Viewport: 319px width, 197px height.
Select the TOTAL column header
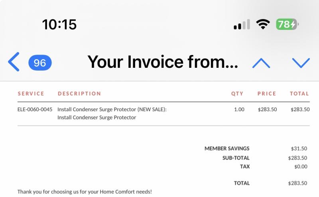click(299, 94)
